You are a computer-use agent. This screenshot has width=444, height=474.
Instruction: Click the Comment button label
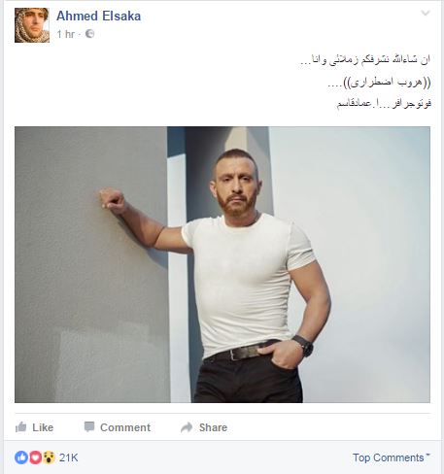(x=125, y=427)
